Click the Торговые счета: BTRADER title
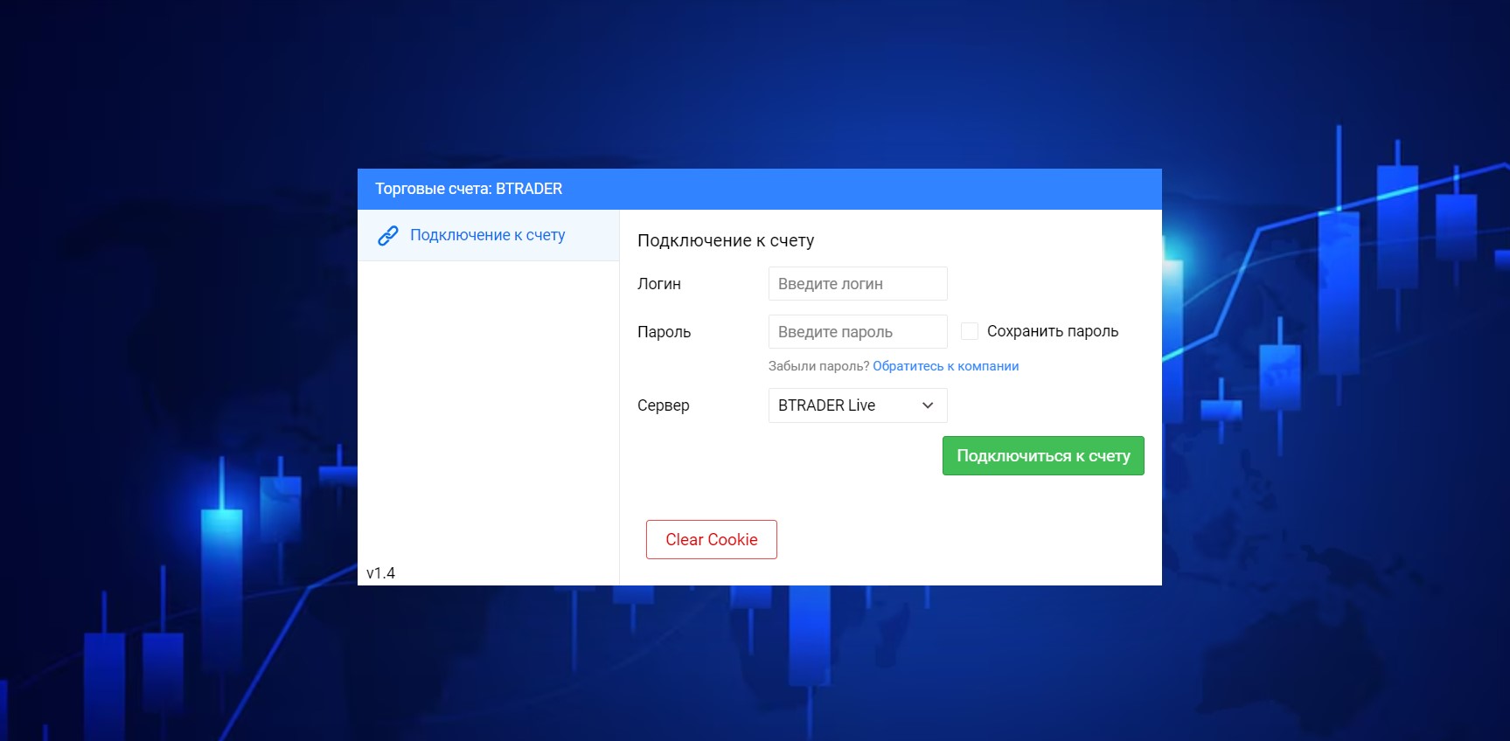Viewport: 1510px width, 741px height. click(x=469, y=189)
